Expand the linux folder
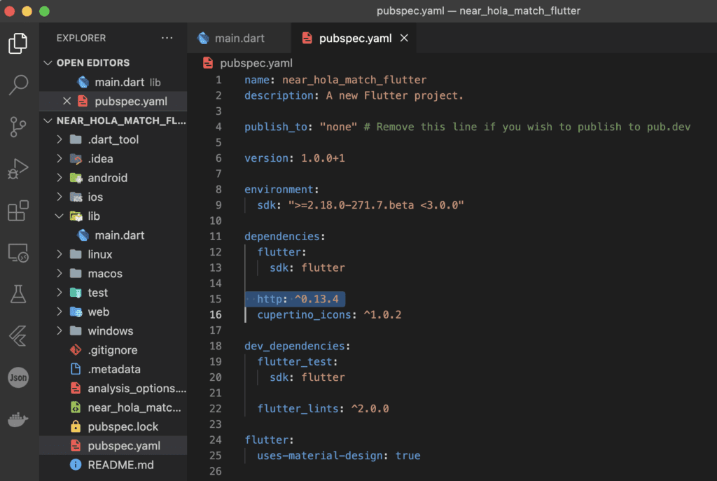 click(113, 254)
